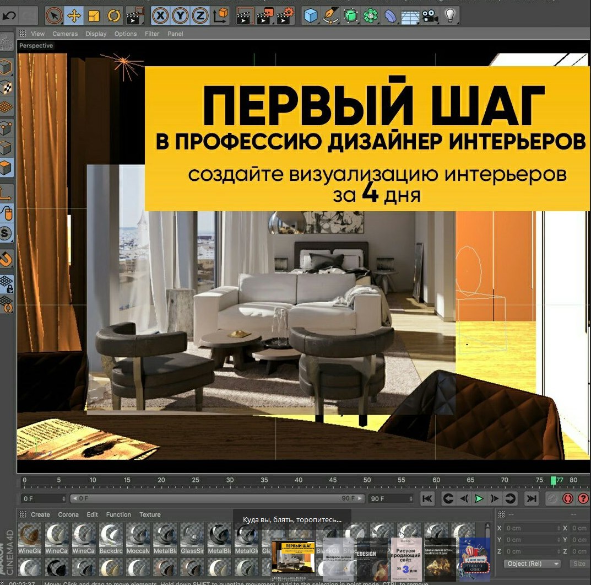Activate the Scale tool
This screenshot has height=585, width=591.
pos(94,16)
